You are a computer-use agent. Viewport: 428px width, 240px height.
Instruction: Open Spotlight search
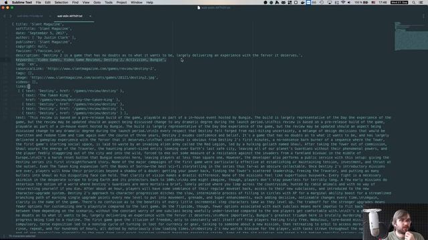click(414, 2)
